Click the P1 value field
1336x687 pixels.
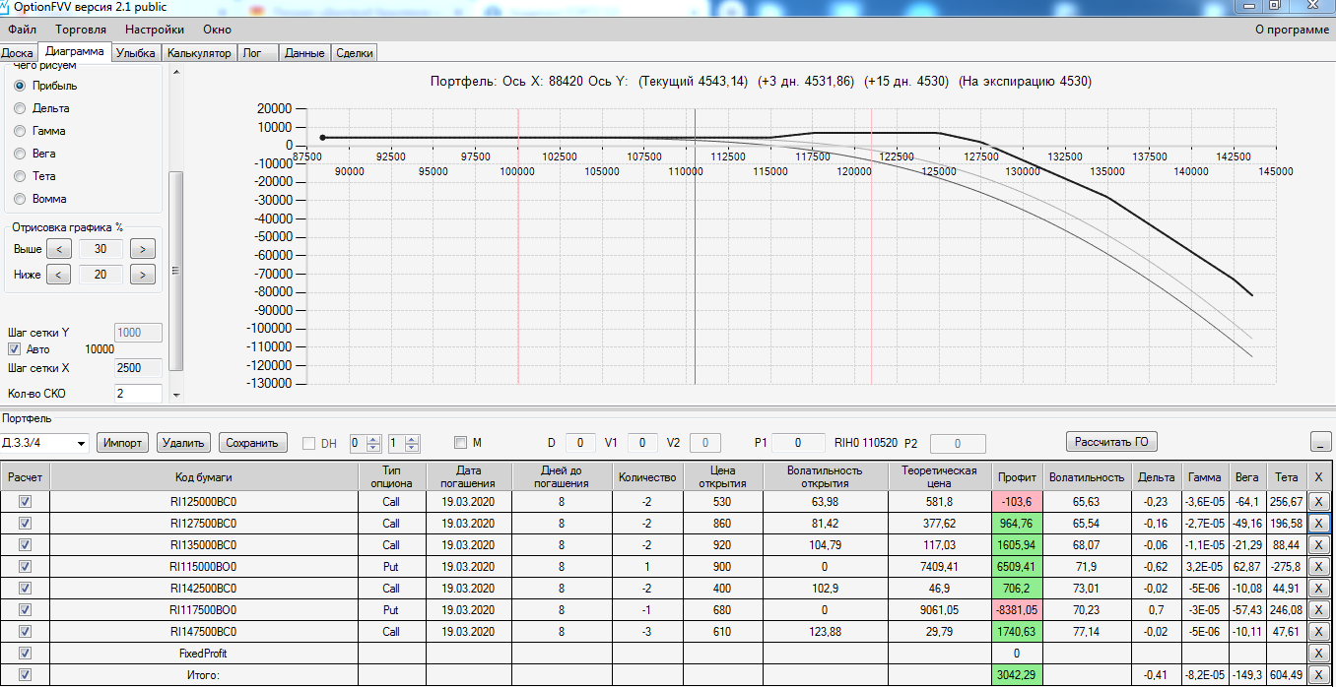pyautogui.click(x=798, y=443)
